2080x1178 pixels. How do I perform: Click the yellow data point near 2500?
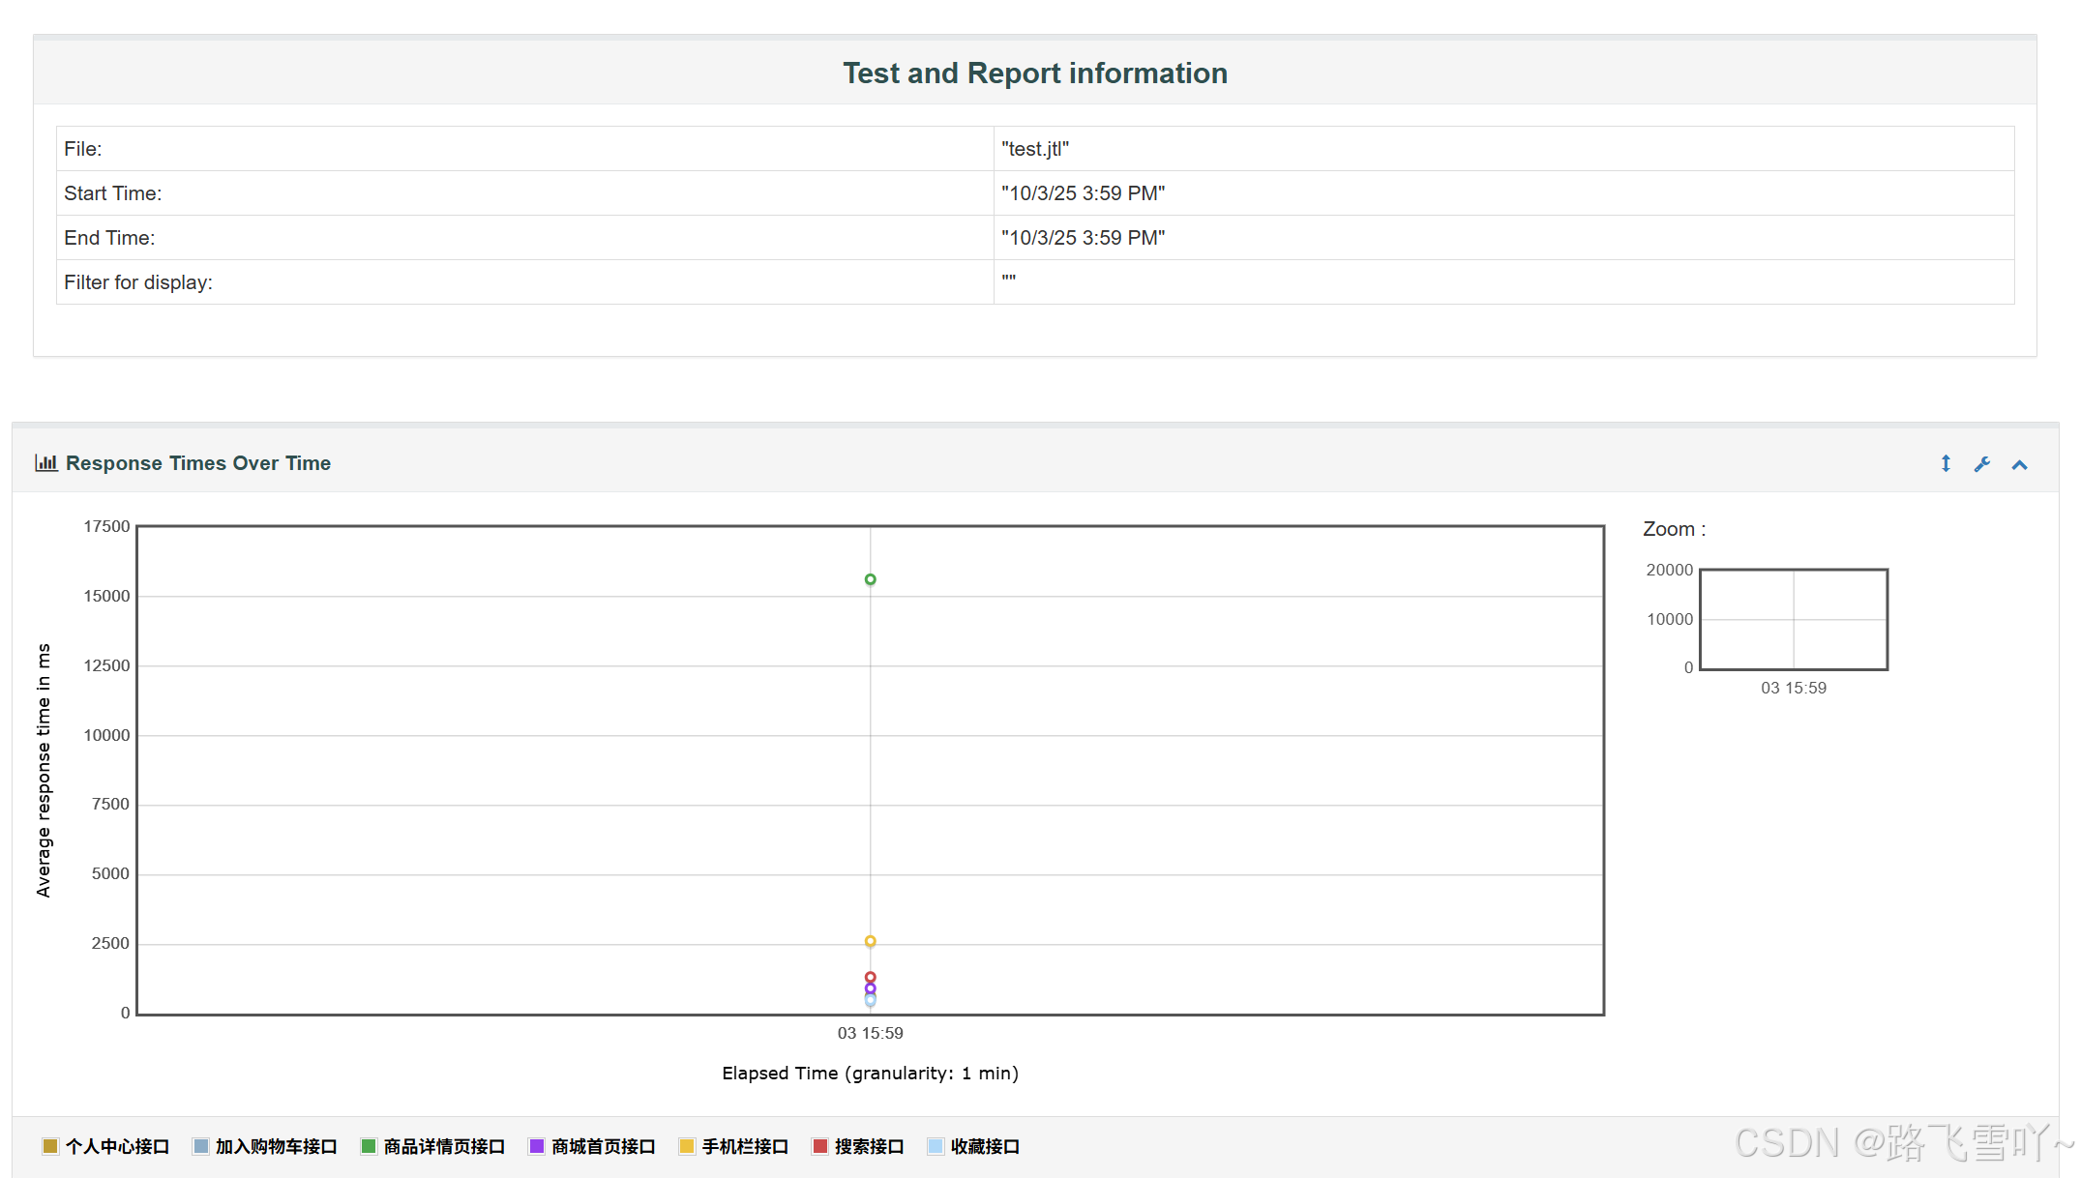pos(871,941)
